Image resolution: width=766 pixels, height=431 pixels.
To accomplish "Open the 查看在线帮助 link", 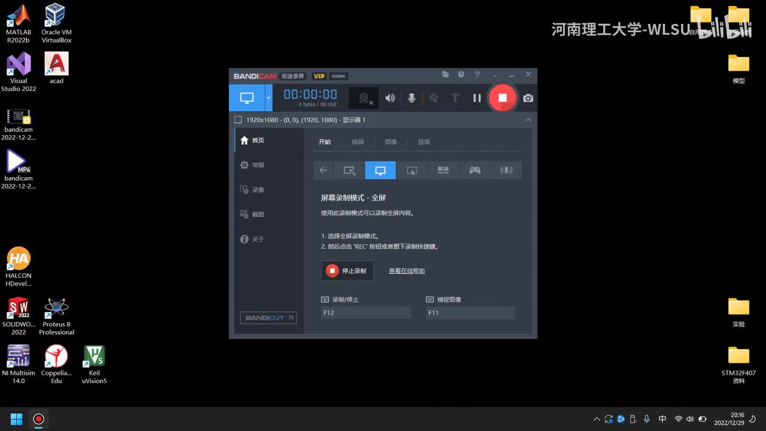I will (x=407, y=271).
